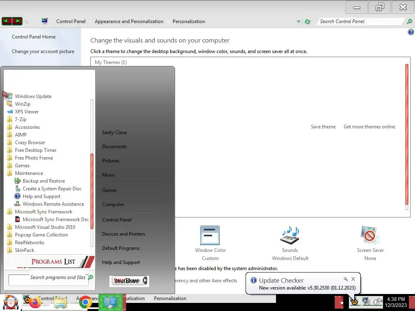This screenshot has height=311, width=415.
Task: Click the back arrow navigation button
Action: coord(6,21)
